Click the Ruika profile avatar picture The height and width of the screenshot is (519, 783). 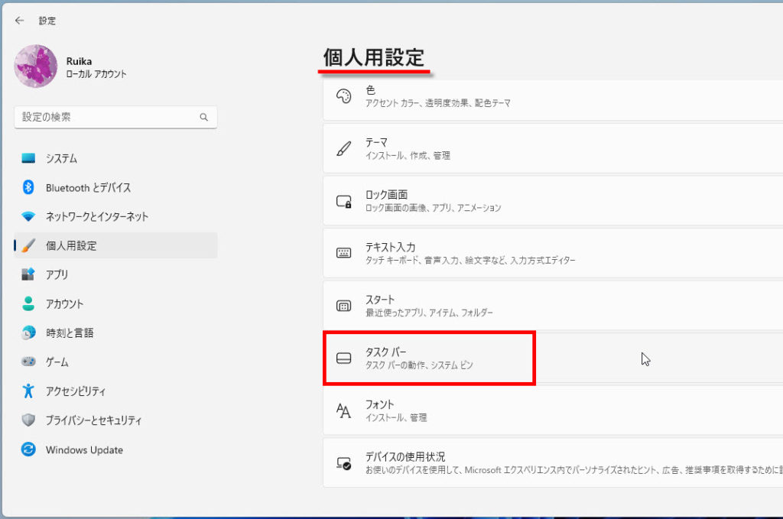pos(36,66)
